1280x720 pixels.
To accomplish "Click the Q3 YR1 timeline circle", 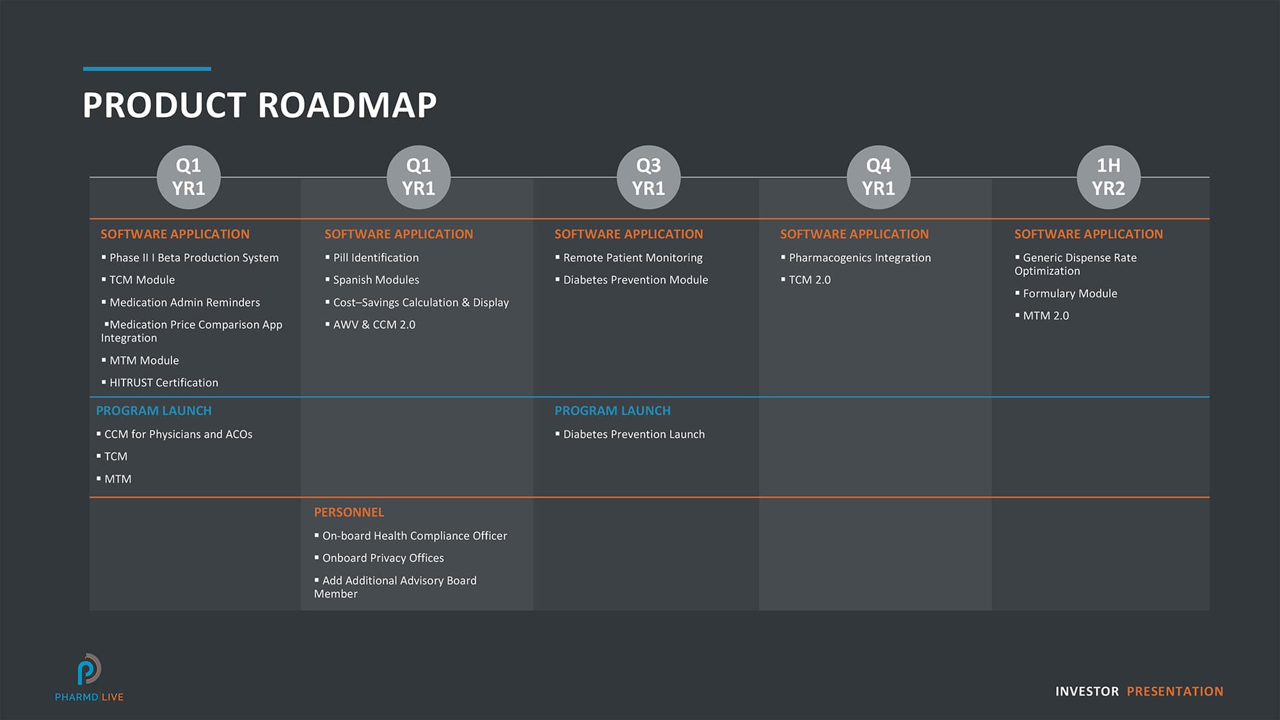I will [x=648, y=177].
